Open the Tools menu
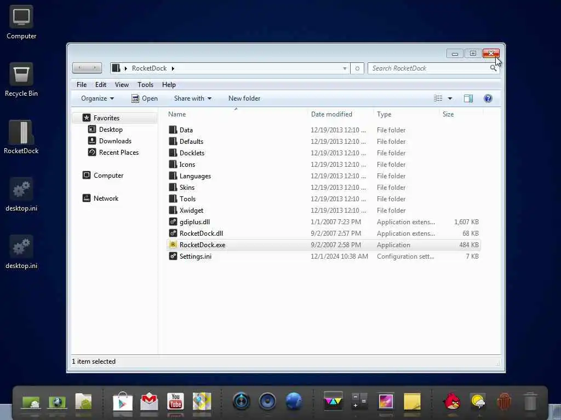The image size is (561, 420). [145, 85]
